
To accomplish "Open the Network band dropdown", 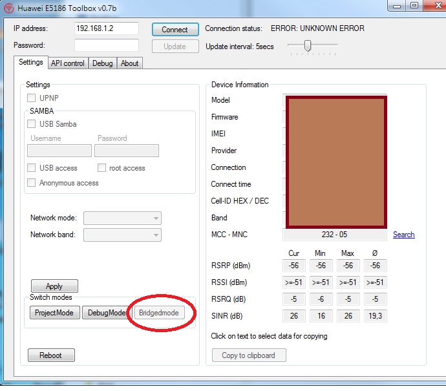I will [x=122, y=235].
